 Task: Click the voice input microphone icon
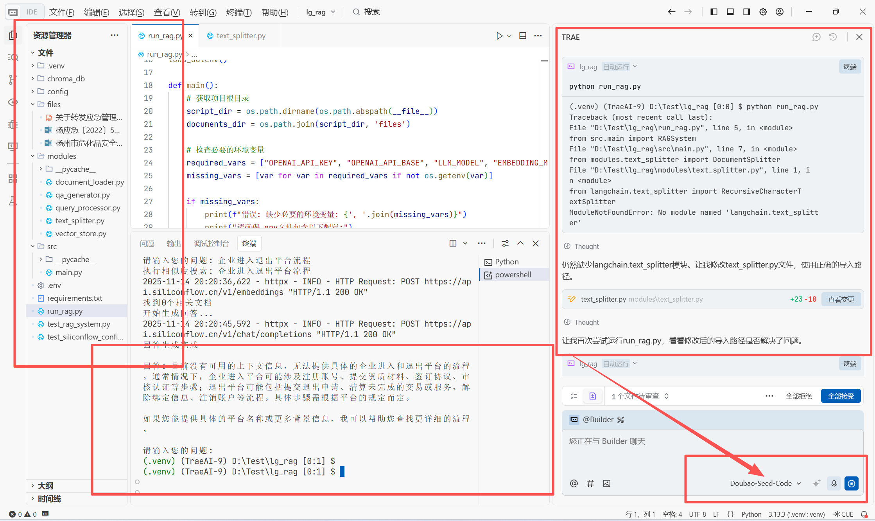tap(834, 483)
